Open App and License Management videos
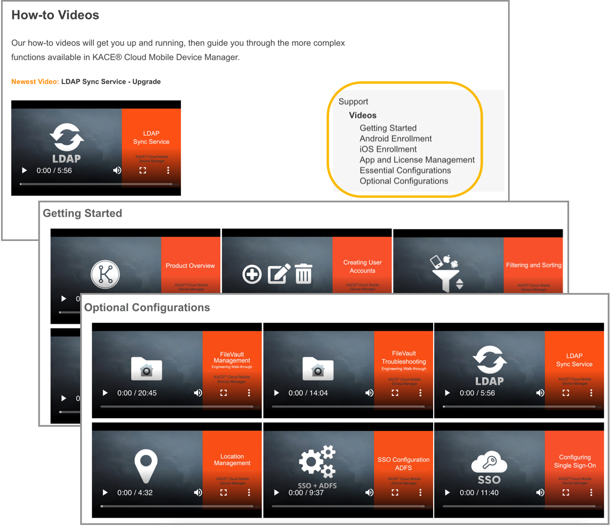The height and width of the screenshot is (526, 610). [417, 160]
